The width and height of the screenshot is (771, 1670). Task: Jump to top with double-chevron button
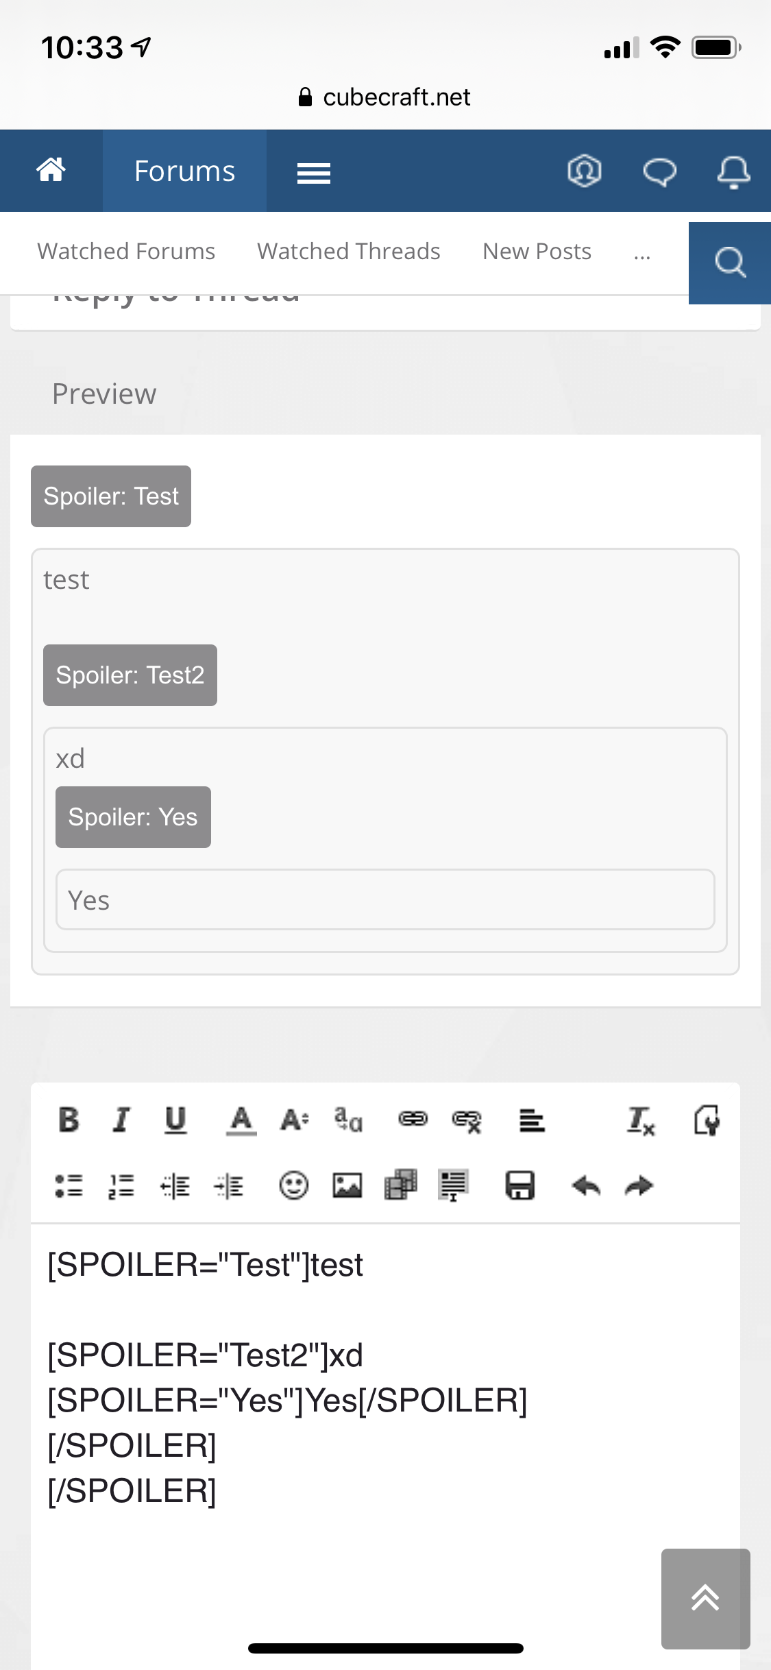coord(706,1599)
